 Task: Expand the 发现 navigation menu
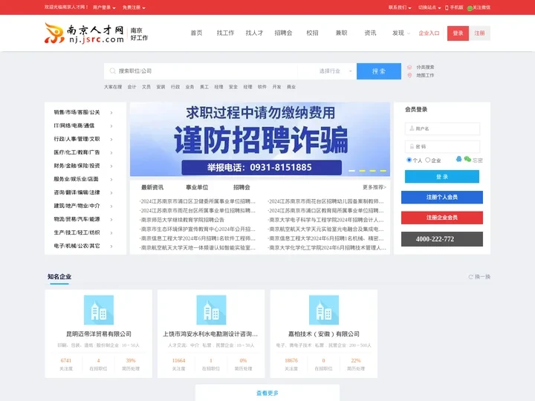[401, 33]
